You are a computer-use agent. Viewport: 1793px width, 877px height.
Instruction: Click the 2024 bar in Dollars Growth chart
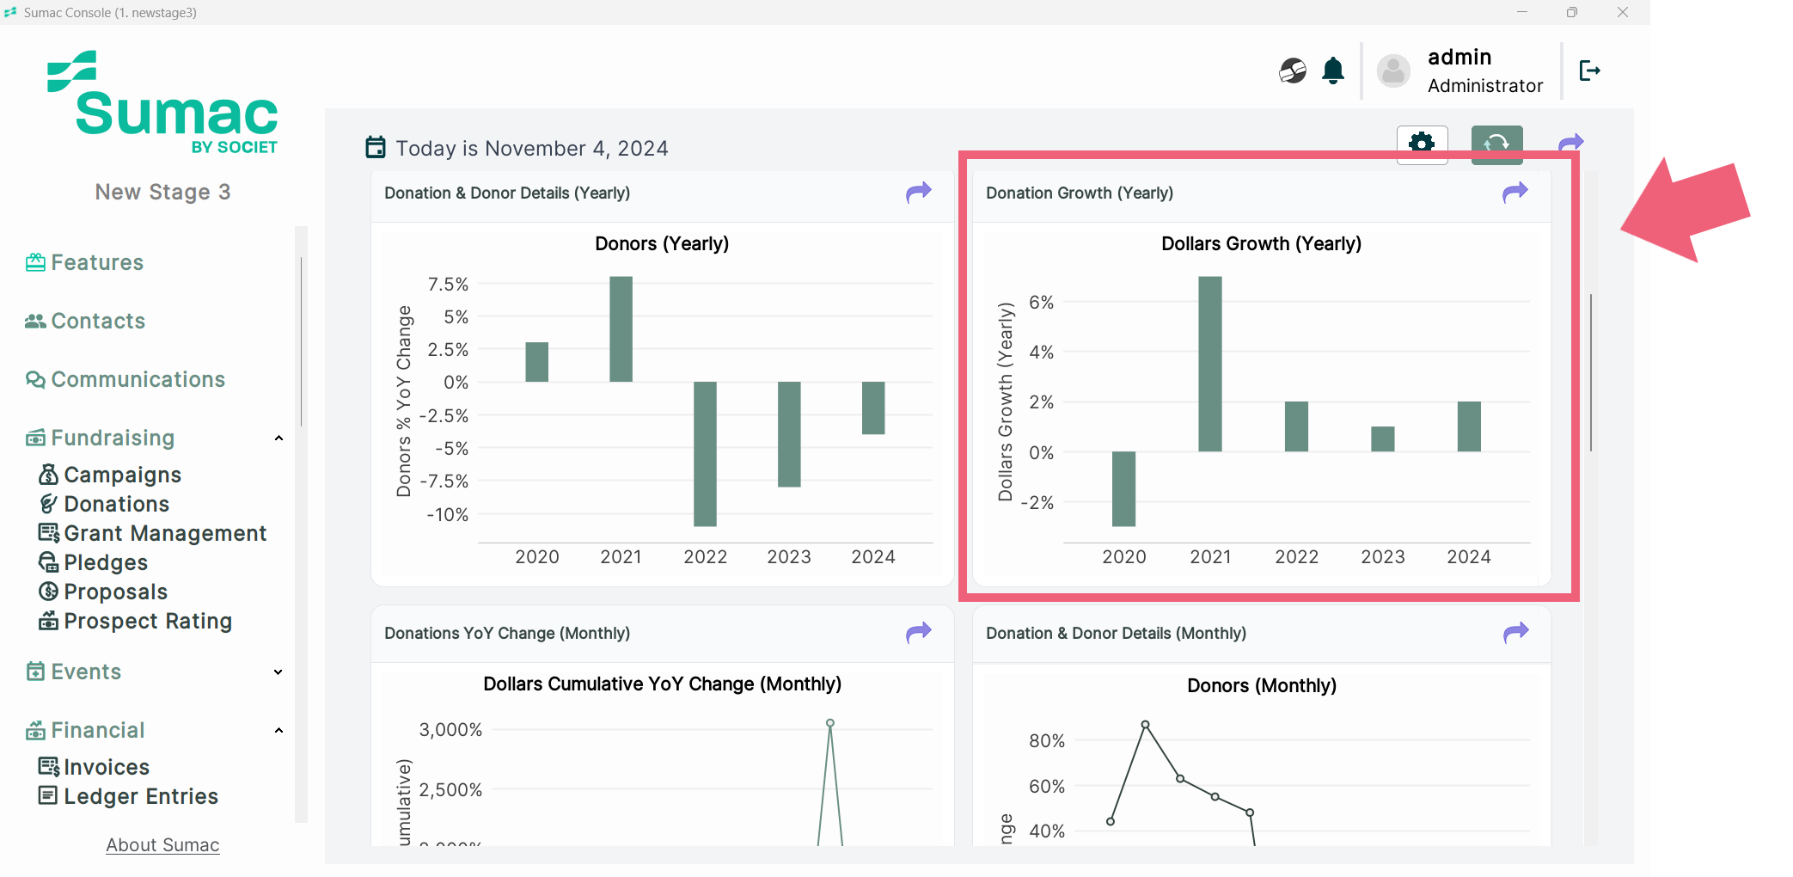coord(1469,426)
